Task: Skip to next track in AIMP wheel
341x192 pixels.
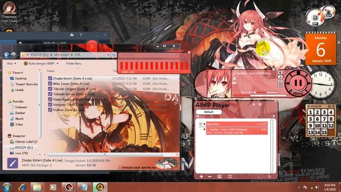Action: point(308,83)
